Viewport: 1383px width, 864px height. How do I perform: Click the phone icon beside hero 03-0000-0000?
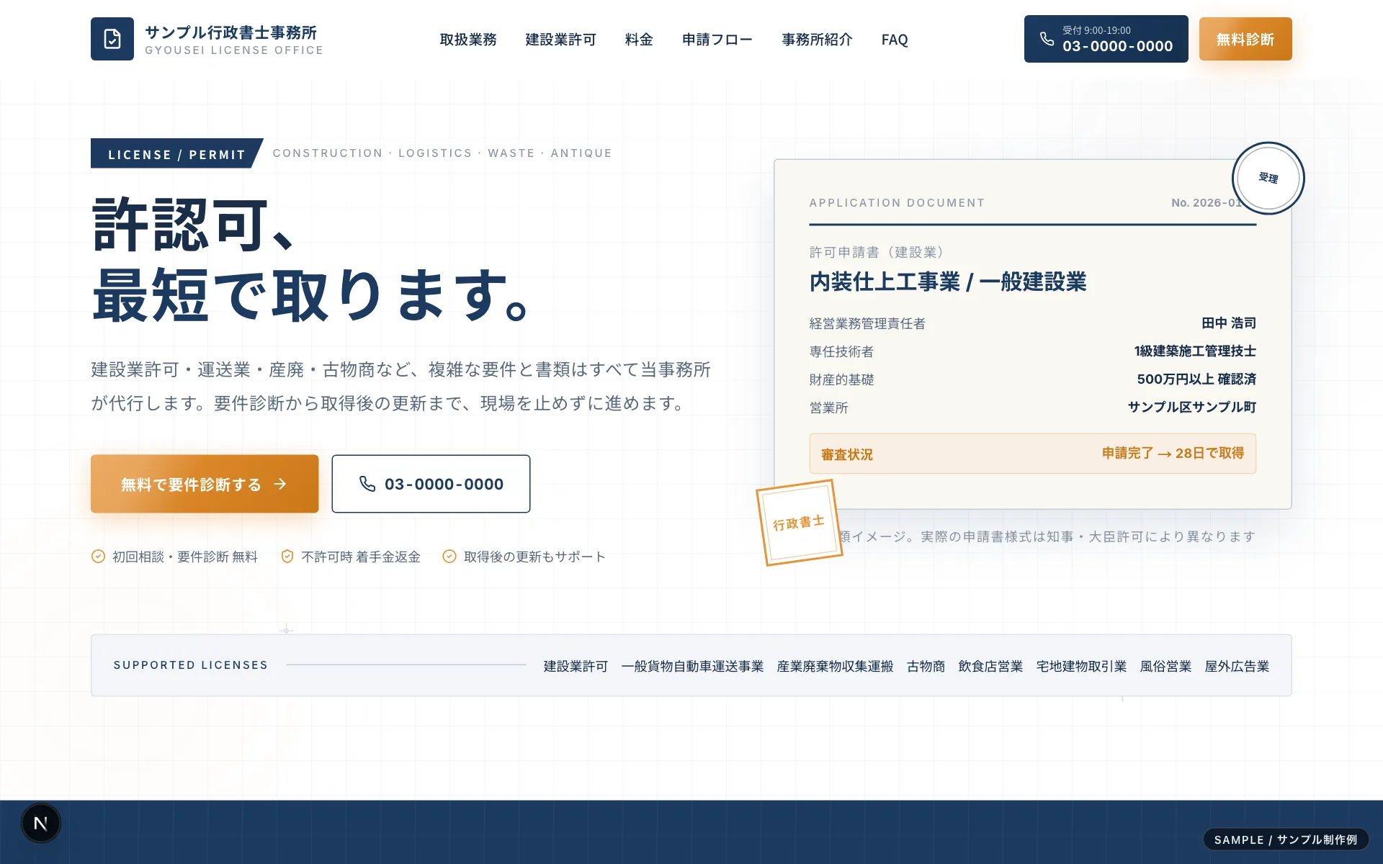click(367, 484)
